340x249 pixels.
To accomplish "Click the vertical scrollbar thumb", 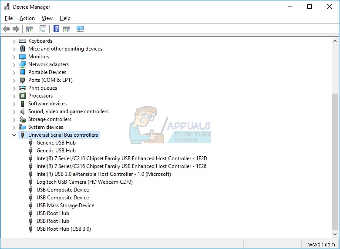I will click(335, 162).
